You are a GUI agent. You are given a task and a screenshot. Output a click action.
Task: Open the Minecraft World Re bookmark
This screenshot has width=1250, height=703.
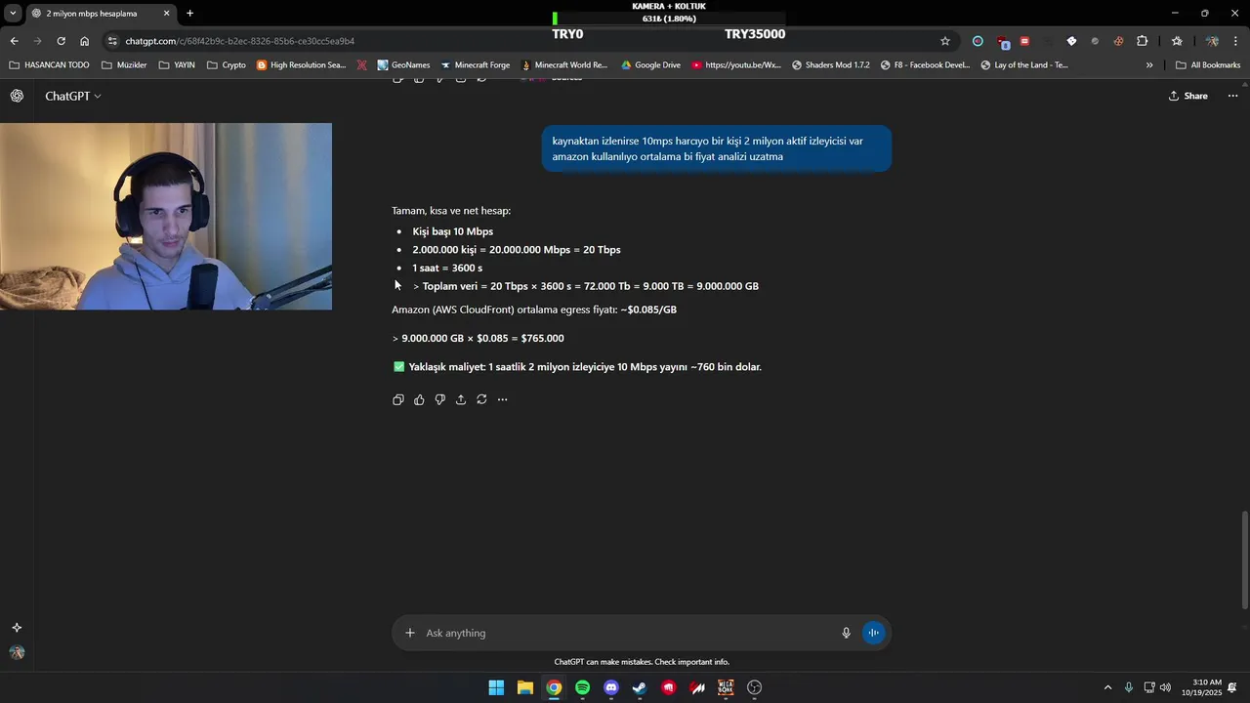[564, 65]
